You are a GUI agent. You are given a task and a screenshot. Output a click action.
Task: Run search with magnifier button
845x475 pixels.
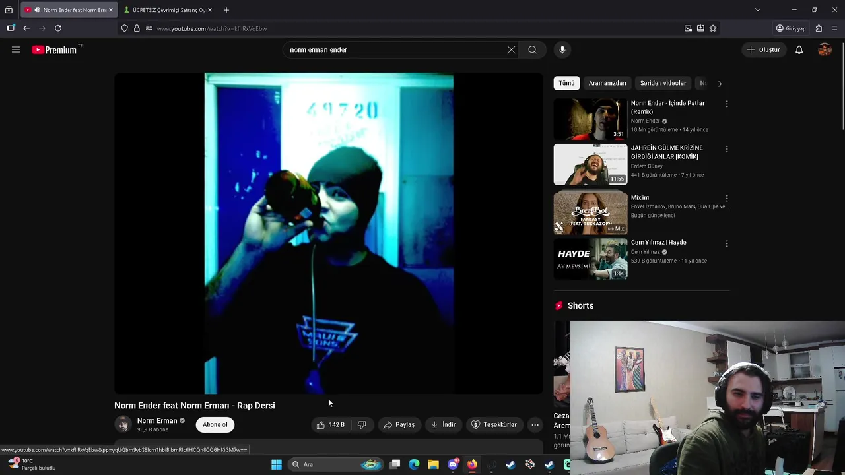532,49
